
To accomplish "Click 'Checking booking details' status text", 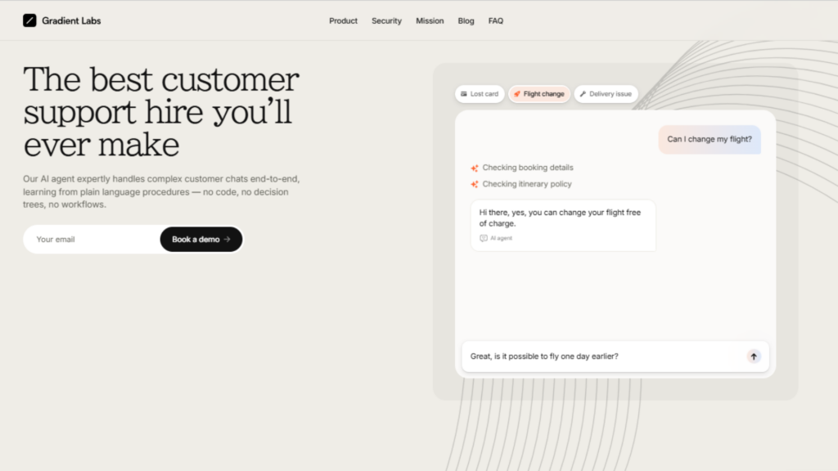I will tap(528, 168).
